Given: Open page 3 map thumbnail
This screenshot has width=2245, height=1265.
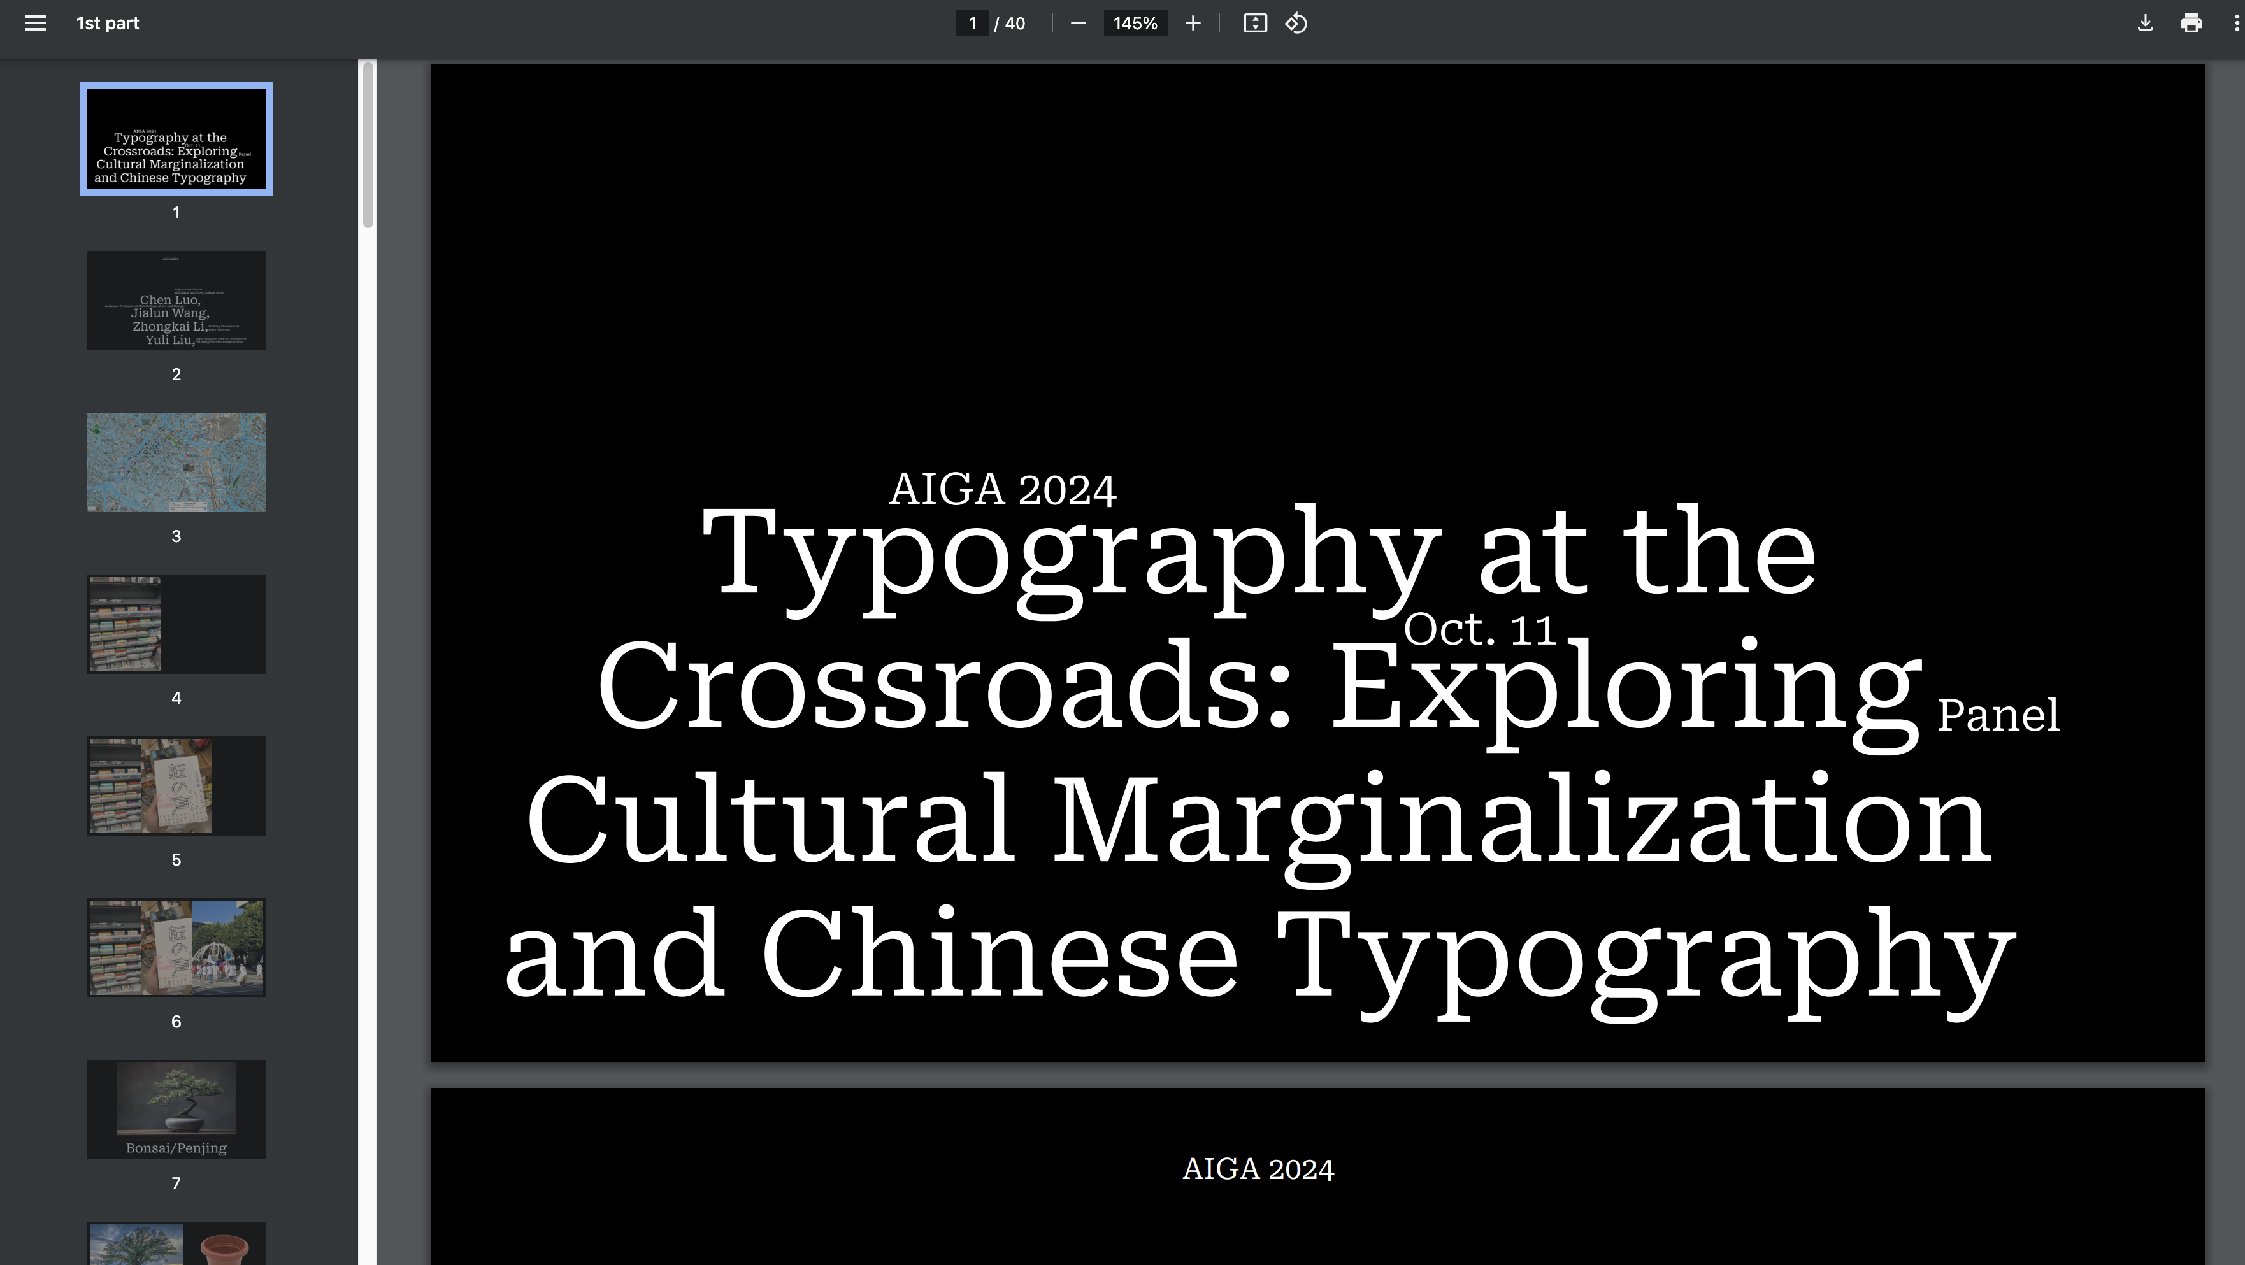Looking at the screenshot, I should click(176, 462).
